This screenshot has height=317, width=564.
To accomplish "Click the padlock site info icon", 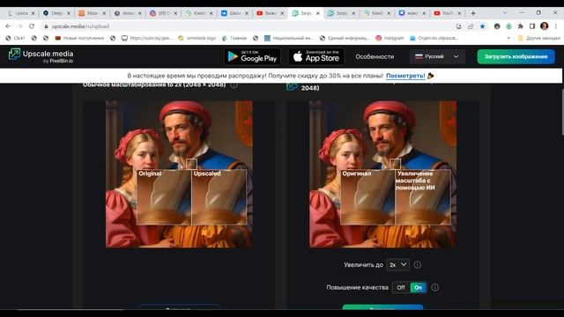I will [x=46, y=26].
